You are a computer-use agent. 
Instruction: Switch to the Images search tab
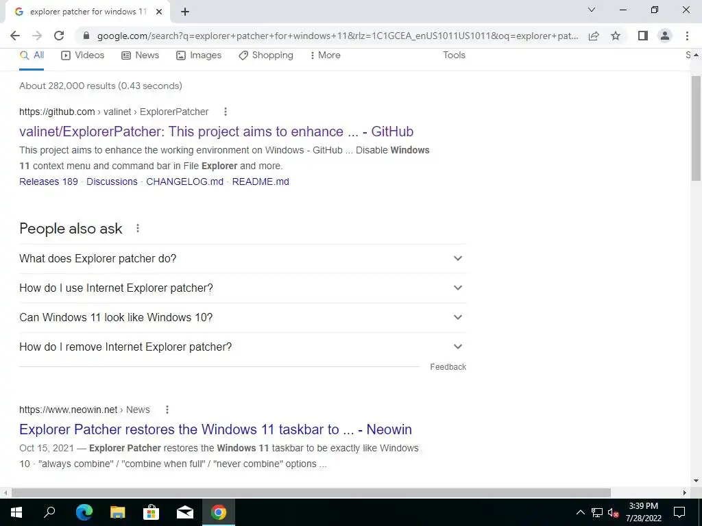(x=199, y=55)
